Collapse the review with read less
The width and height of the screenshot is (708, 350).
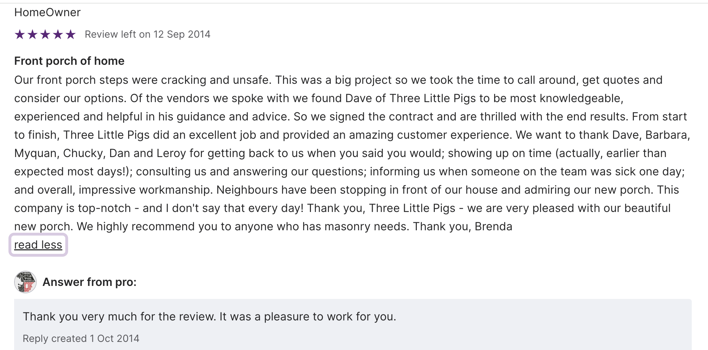[38, 245]
